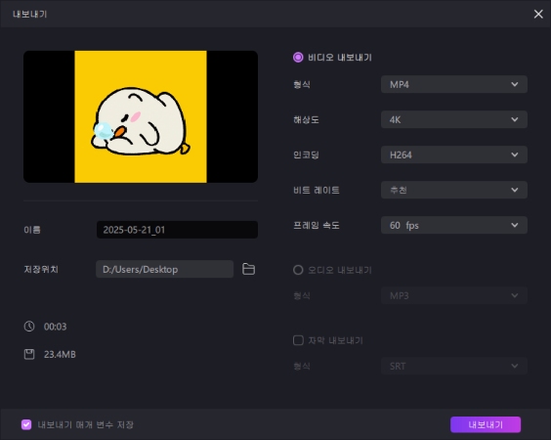Open the MP3 audio format dropdown
The width and height of the screenshot is (551, 440).
[454, 295]
